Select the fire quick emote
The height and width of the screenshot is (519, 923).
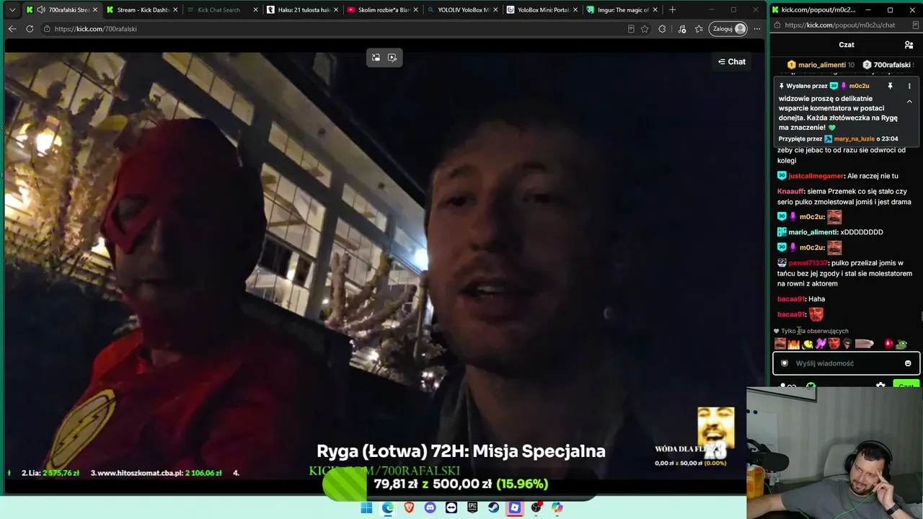point(794,344)
